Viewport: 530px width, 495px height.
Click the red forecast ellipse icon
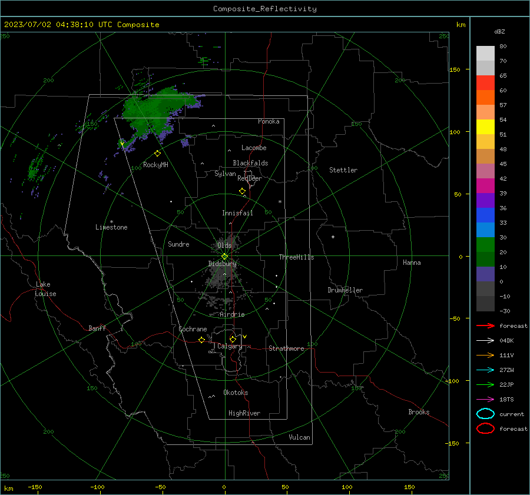click(485, 428)
